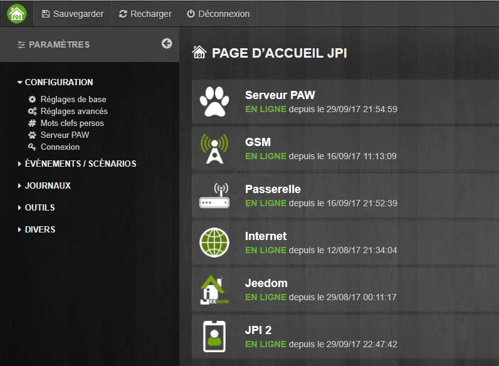Open the Connexion settings

click(60, 147)
